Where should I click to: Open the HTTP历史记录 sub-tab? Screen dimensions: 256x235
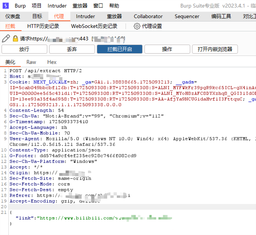43,26
